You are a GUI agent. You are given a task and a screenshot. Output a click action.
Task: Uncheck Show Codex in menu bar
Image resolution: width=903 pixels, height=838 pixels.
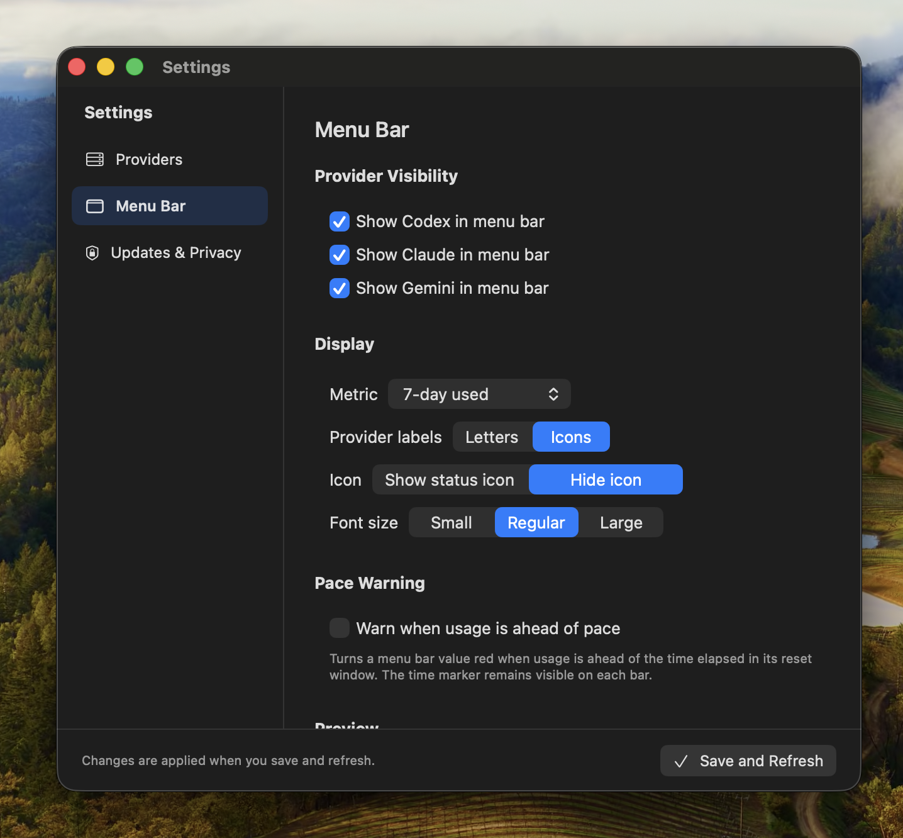pos(340,221)
